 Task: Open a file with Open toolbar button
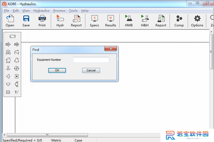[10, 21]
